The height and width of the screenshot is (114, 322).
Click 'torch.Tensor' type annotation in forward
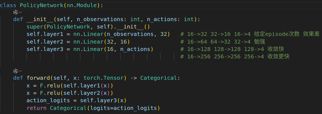(x=103, y=78)
